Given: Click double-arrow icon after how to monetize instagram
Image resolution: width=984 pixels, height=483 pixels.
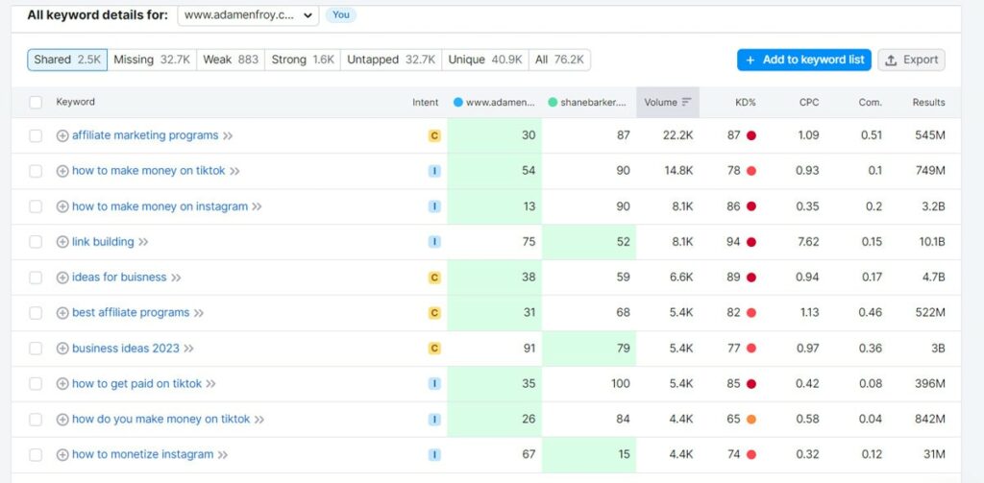Looking at the screenshot, I should tap(222, 455).
